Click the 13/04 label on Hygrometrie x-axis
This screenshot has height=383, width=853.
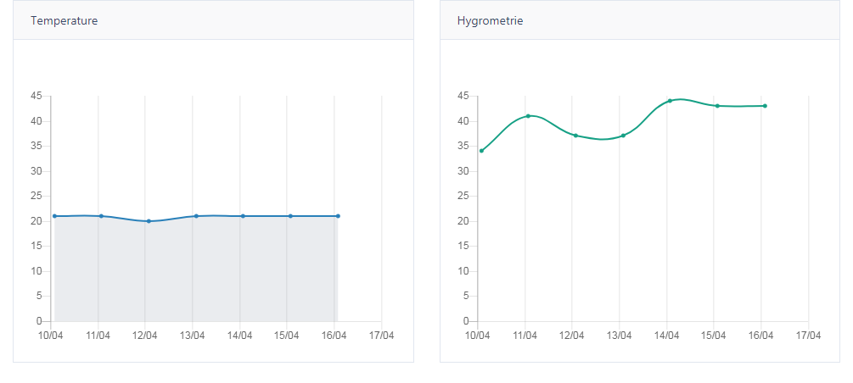coord(619,336)
